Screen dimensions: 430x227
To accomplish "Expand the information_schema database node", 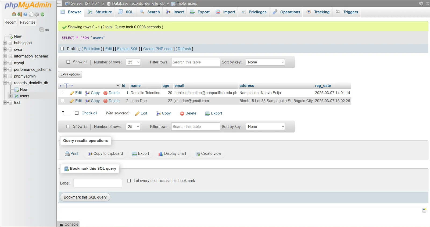I will click(5, 56).
